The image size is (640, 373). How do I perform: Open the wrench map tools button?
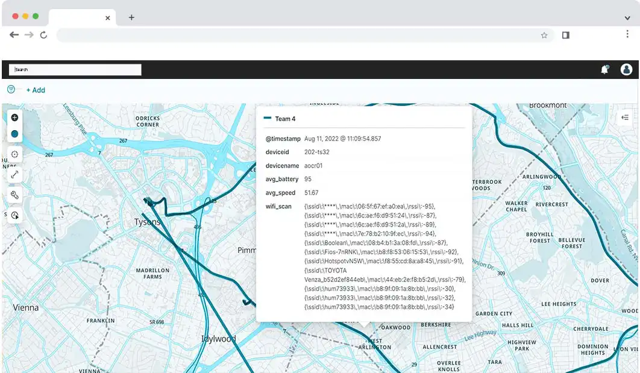(14, 195)
